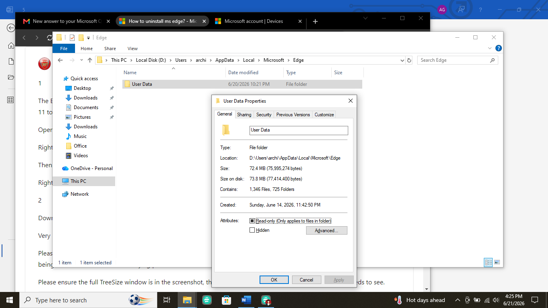The height and width of the screenshot is (308, 548).
Task: Open Pictures in navigation pane
Action: 82,117
